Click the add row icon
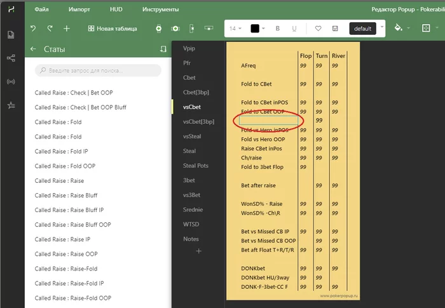445x308 pixels. tap(159, 29)
